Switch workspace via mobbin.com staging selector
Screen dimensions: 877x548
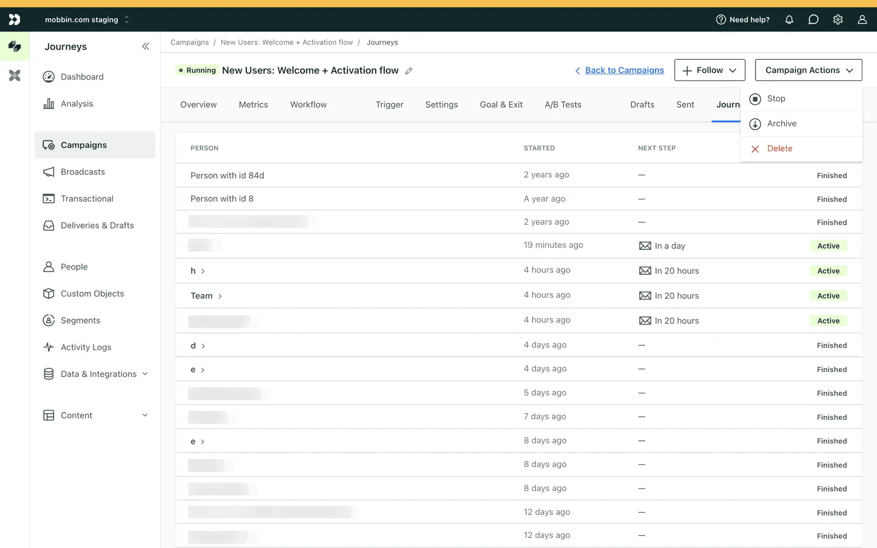pyautogui.click(x=87, y=20)
